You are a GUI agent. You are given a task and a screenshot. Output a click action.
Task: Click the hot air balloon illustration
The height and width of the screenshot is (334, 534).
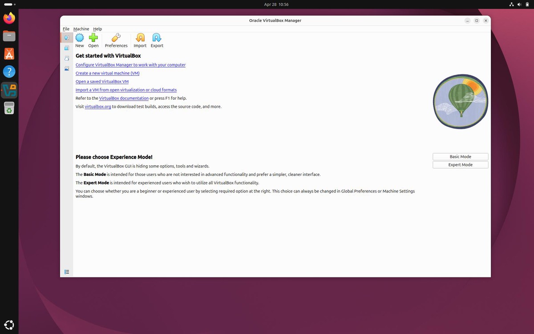(461, 102)
